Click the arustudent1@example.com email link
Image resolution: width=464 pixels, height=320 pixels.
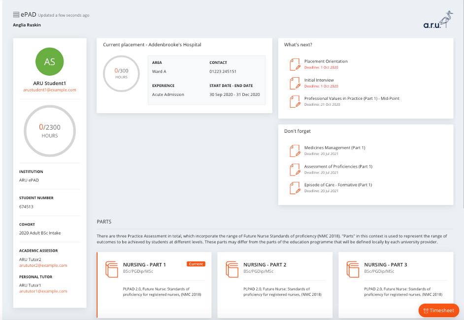(x=50, y=90)
